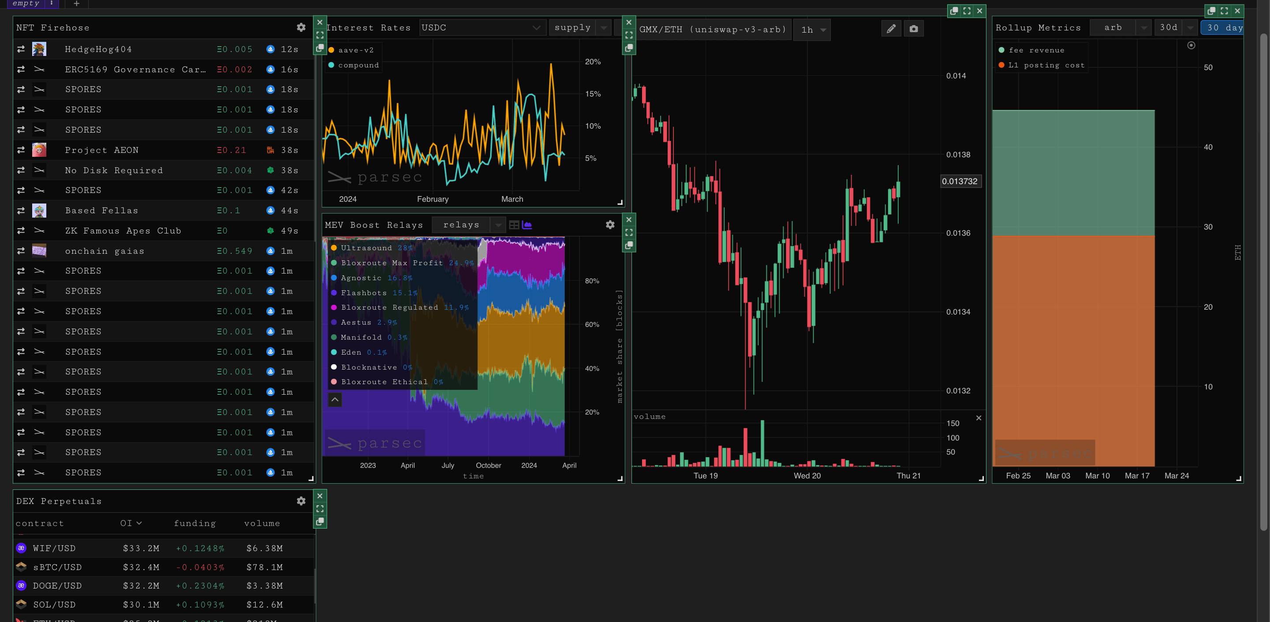Fullscreen the Interest Rates panel
This screenshot has width=1270, height=622.
pos(628,35)
